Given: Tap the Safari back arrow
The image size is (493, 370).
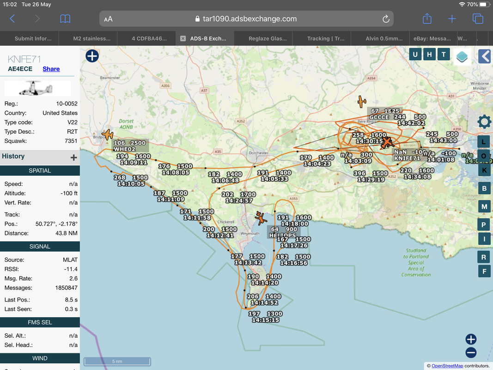Looking at the screenshot, I should coord(12,19).
